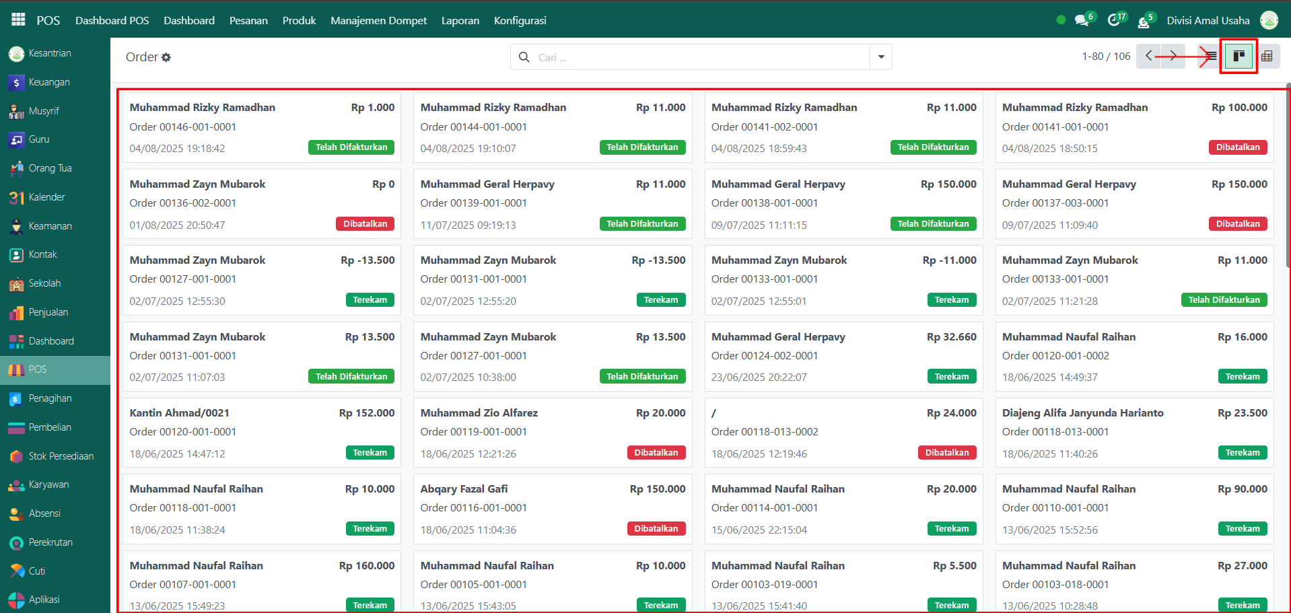Open Keuangan app in sidebar
This screenshot has width=1291, height=613.
pyautogui.click(x=48, y=82)
